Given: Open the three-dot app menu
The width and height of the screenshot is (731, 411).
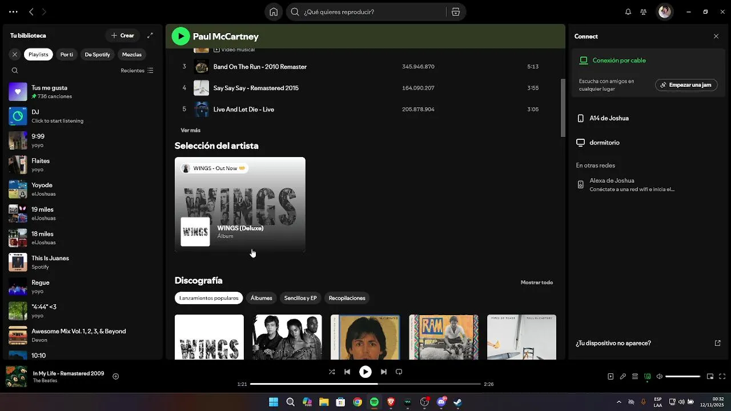Looking at the screenshot, I should coord(13,12).
